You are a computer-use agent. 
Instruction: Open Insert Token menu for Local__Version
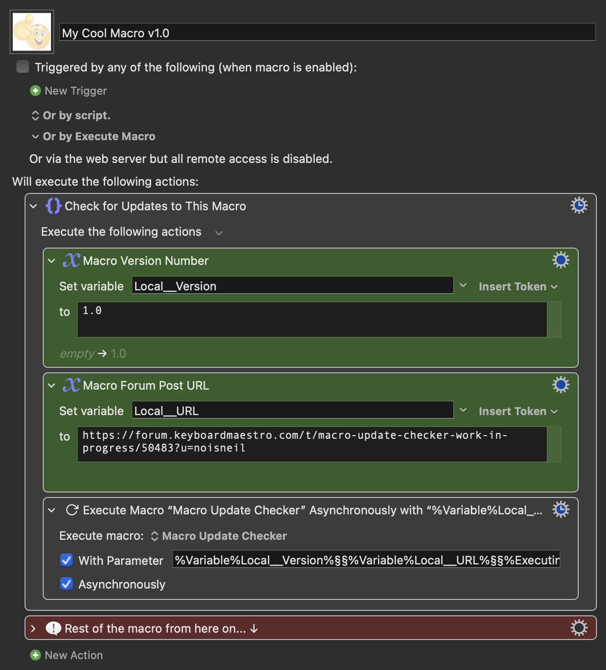[518, 287]
